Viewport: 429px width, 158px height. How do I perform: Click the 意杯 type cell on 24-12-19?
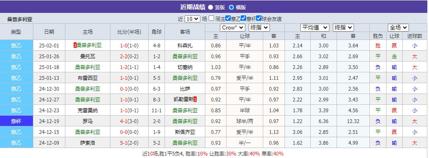[16, 121]
